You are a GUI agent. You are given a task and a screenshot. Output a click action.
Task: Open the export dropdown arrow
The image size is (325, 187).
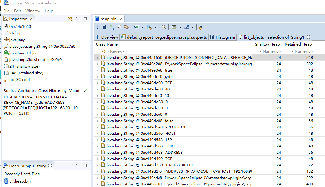[193, 27]
